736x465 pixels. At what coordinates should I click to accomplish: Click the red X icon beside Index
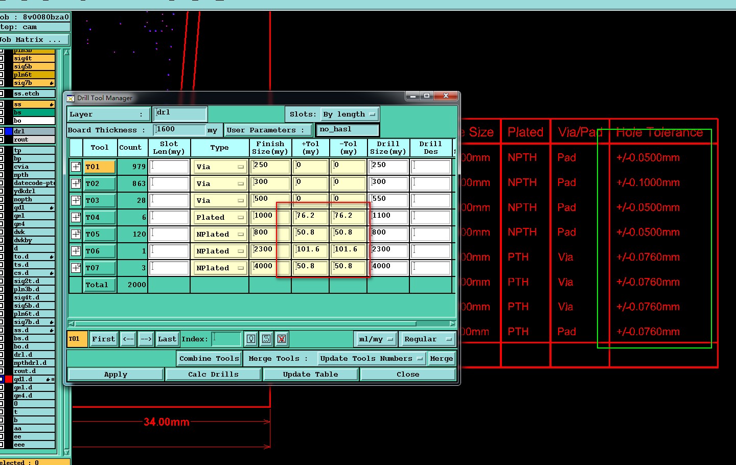pos(282,339)
